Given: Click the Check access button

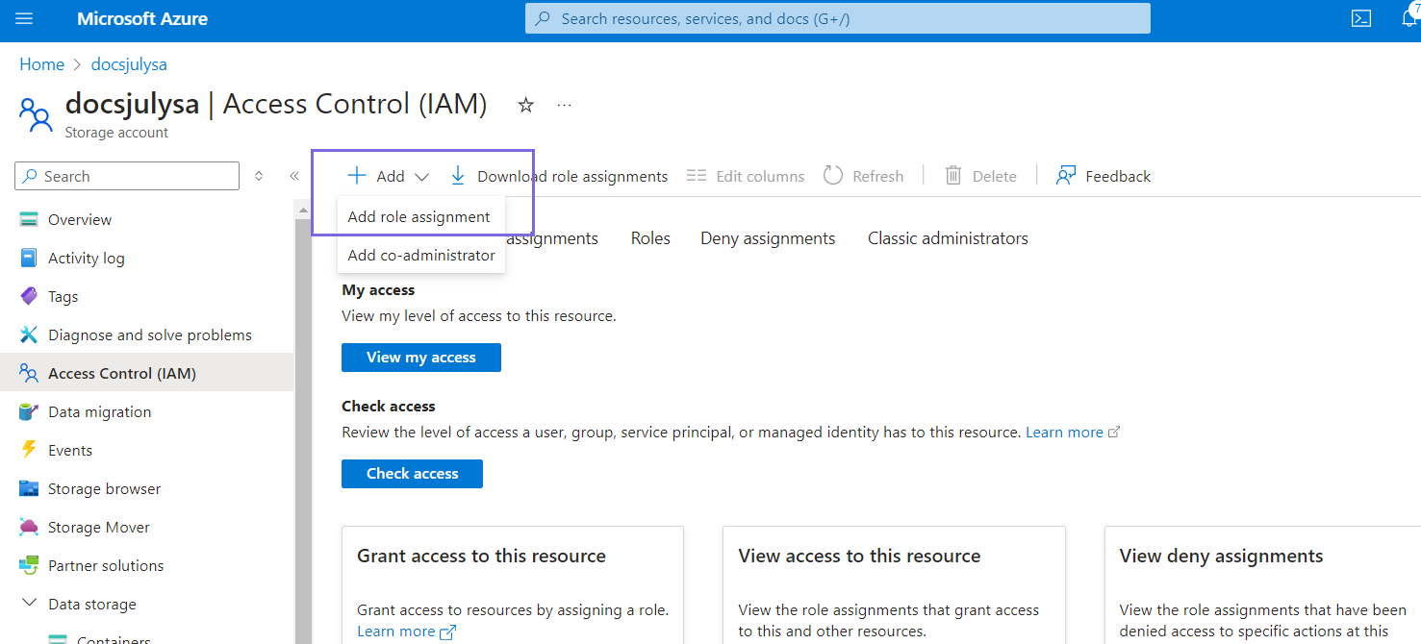Looking at the screenshot, I should (x=412, y=474).
